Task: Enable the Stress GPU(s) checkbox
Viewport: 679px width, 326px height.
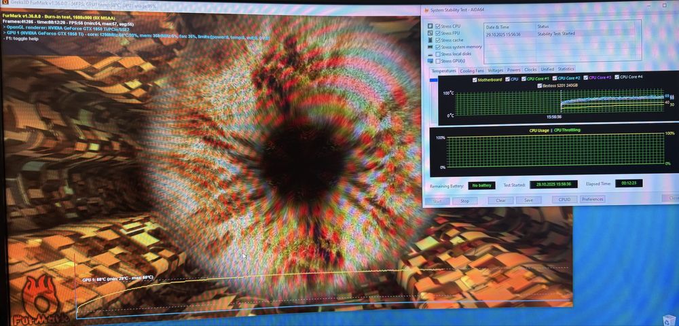Action: [438, 61]
